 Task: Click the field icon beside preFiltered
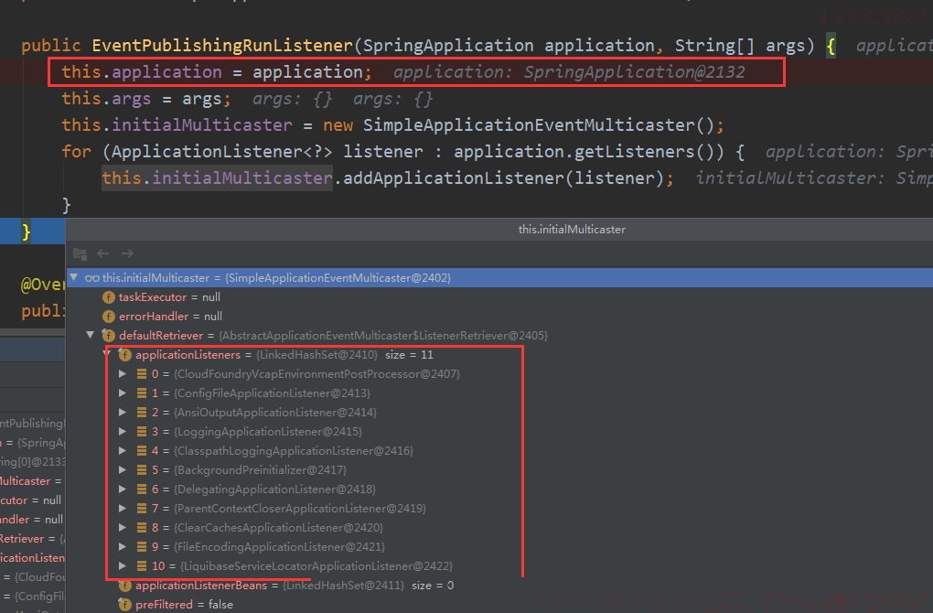tap(125, 605)
